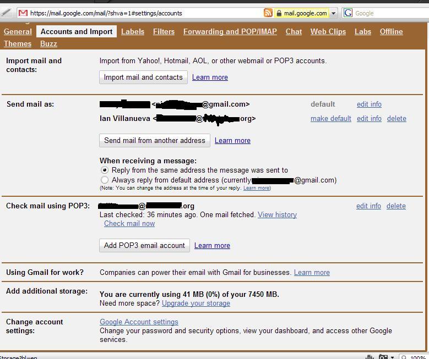
Task: Open the Filters tab
Action: [x=164, y=31]
